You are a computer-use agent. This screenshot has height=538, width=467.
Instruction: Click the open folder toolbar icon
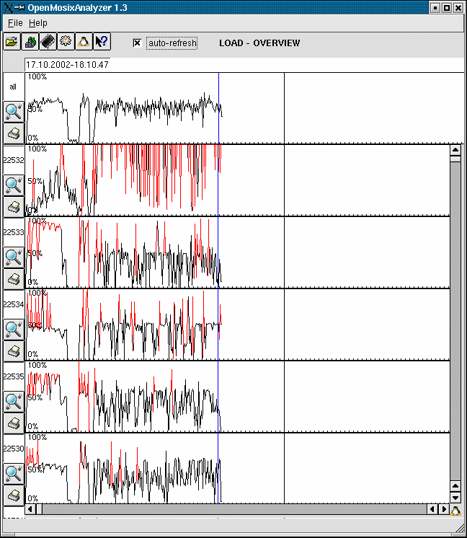click(x=12, y=42)
